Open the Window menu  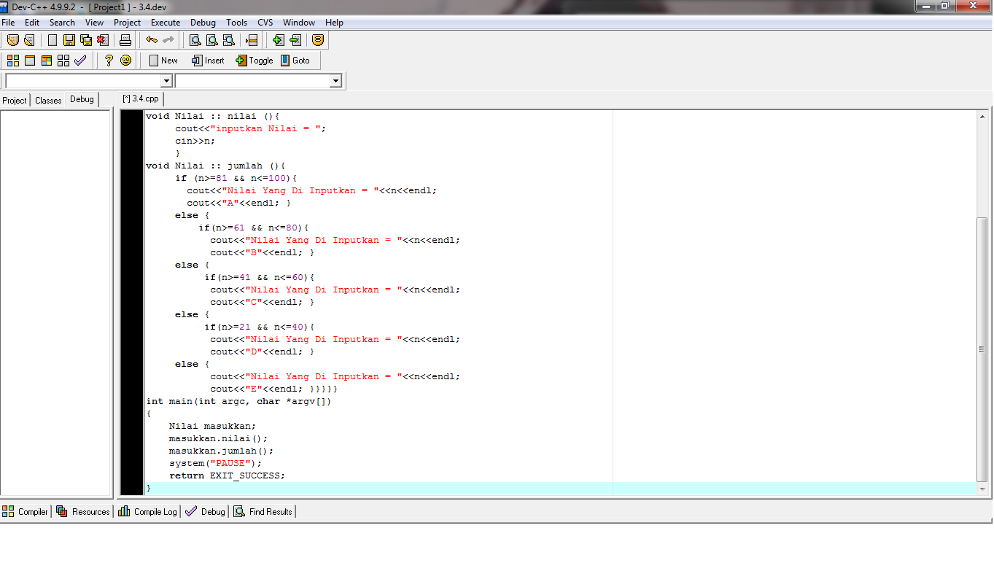299,23
